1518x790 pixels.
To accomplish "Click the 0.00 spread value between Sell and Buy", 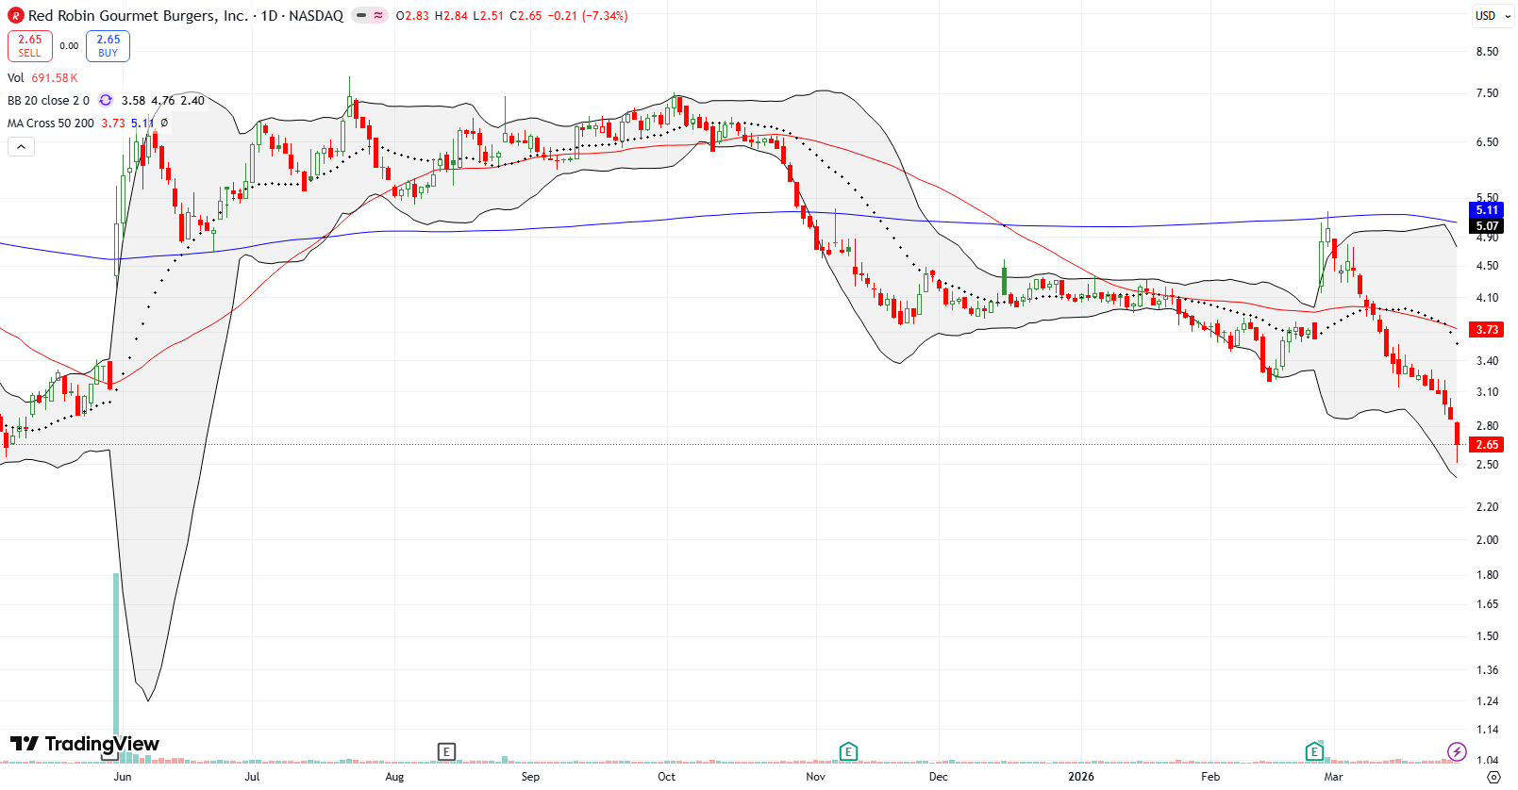I will [69, 46].
